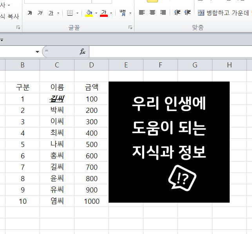Select column C header
The height and width of the screenshot is (234, 252).
(57, 65)
